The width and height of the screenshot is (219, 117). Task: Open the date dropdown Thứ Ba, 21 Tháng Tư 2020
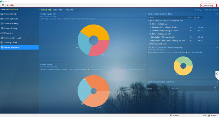(206, 10)
